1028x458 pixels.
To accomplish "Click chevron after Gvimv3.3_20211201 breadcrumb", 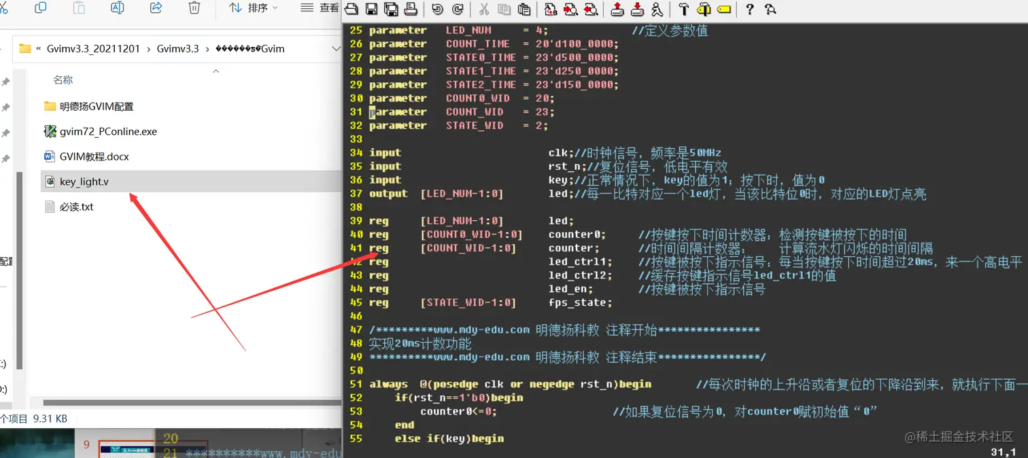I will click(148, 49).
